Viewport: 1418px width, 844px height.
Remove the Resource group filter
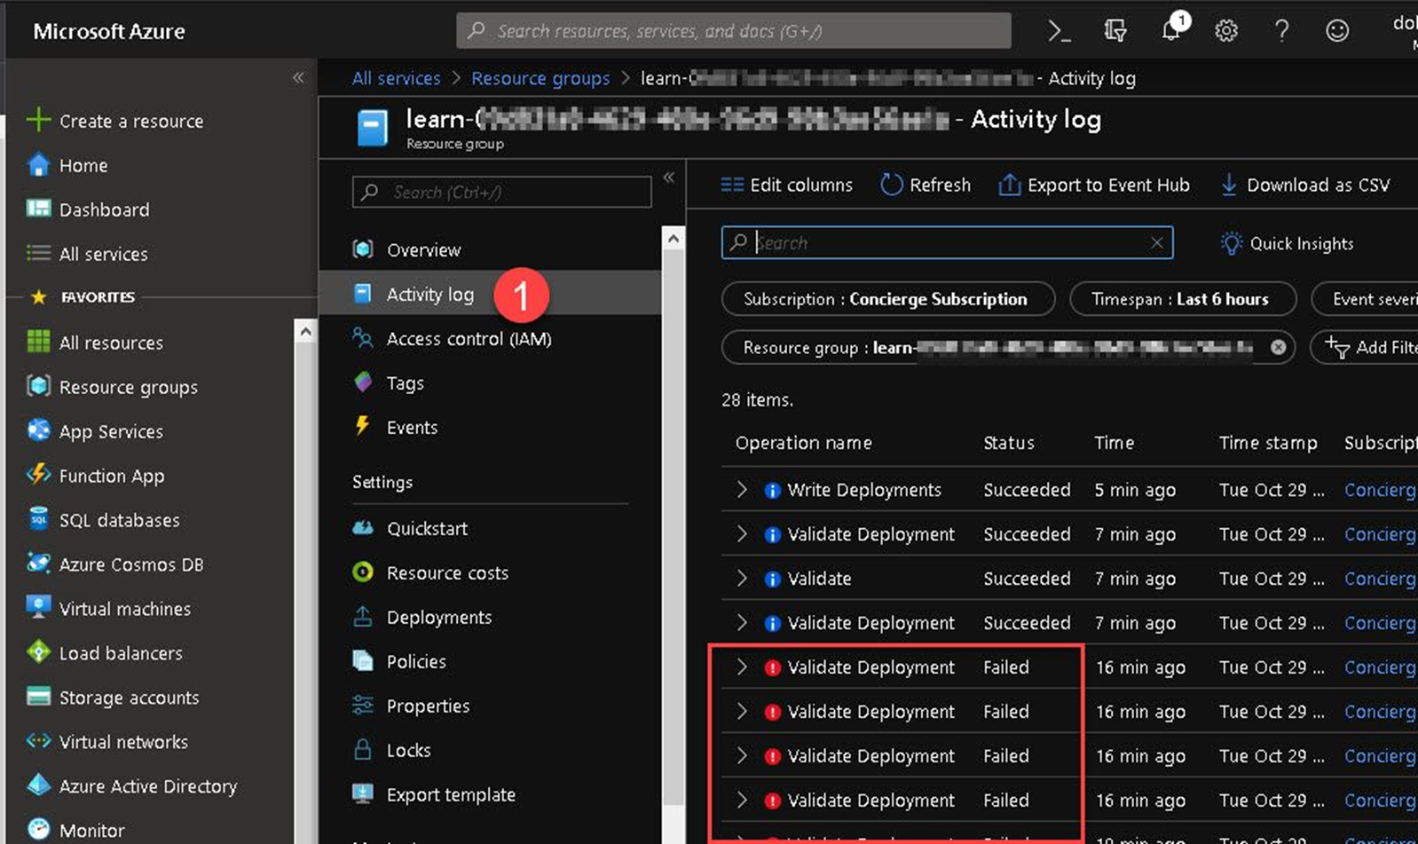1278,347
